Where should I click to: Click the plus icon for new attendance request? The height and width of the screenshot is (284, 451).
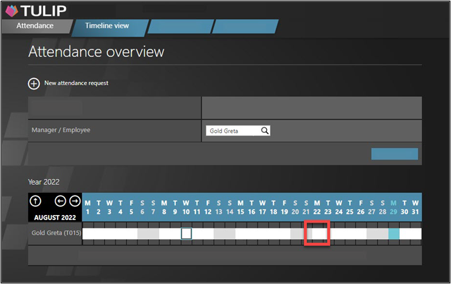click(x=34, y=83)
